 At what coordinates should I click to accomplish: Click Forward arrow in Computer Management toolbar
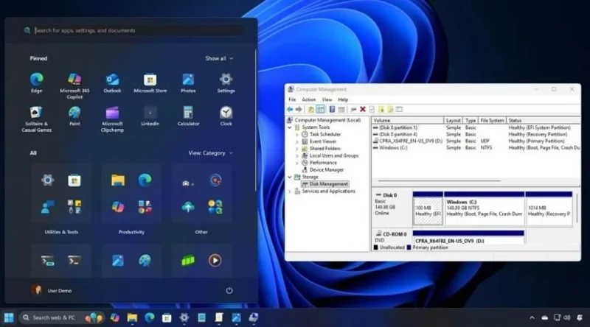tap(299, 110)
